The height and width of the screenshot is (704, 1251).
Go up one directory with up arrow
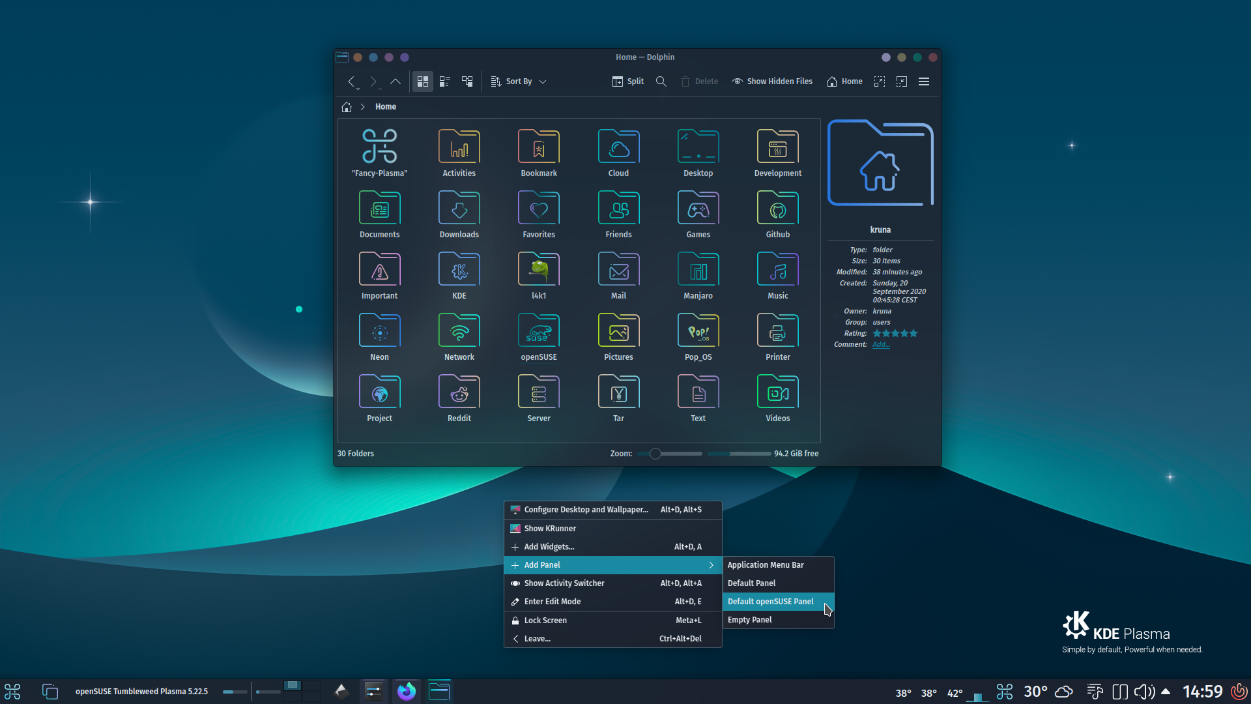[395, 81]
